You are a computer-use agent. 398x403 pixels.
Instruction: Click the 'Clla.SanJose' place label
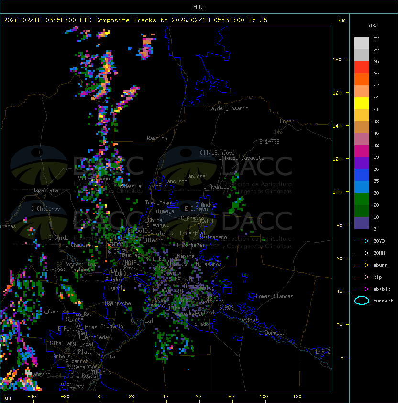pos(217,153)
